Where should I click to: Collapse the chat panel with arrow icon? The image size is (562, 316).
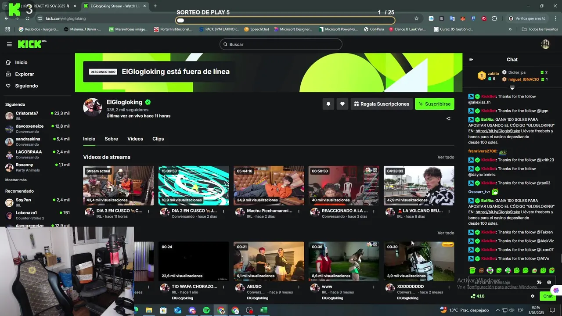471,60
